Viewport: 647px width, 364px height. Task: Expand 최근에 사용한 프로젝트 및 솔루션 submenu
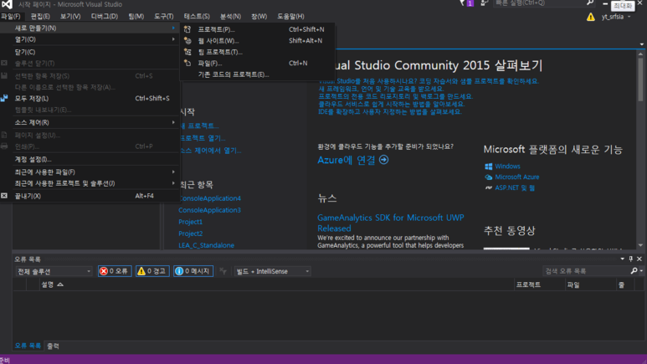(x=90, y=183)
